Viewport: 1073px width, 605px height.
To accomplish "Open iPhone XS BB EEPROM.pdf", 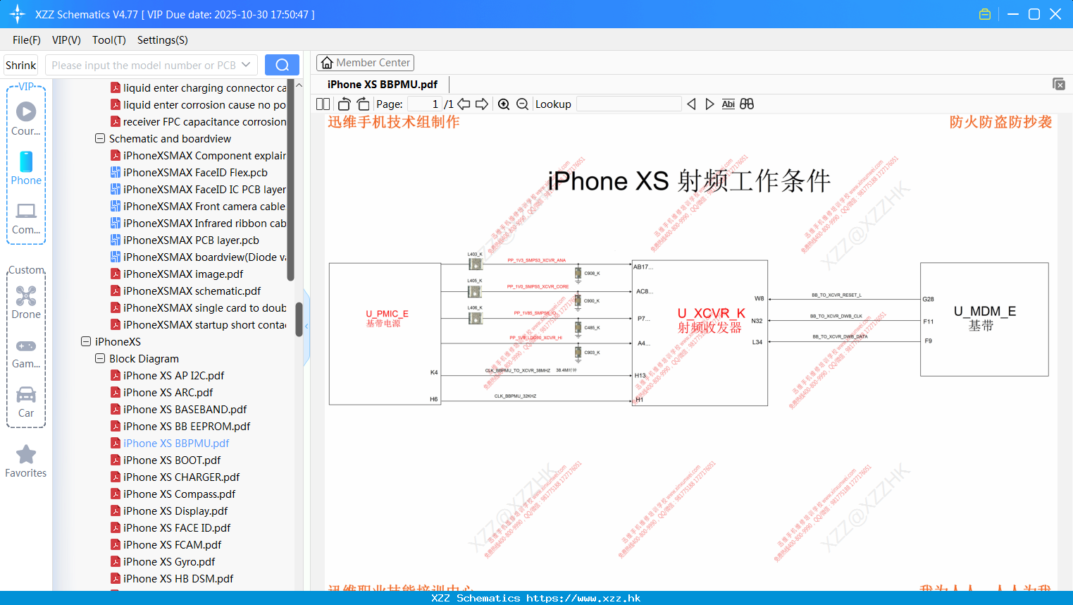I will [x=187, y=427].
